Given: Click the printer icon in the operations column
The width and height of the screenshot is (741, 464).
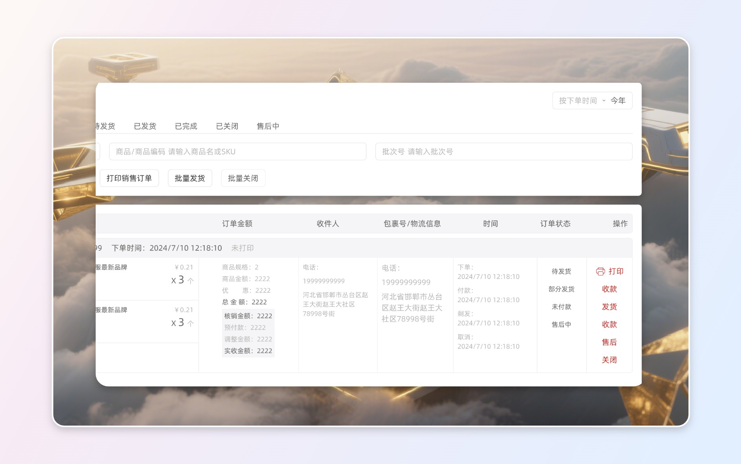Looking at the screenshot, I should [600, 271].
